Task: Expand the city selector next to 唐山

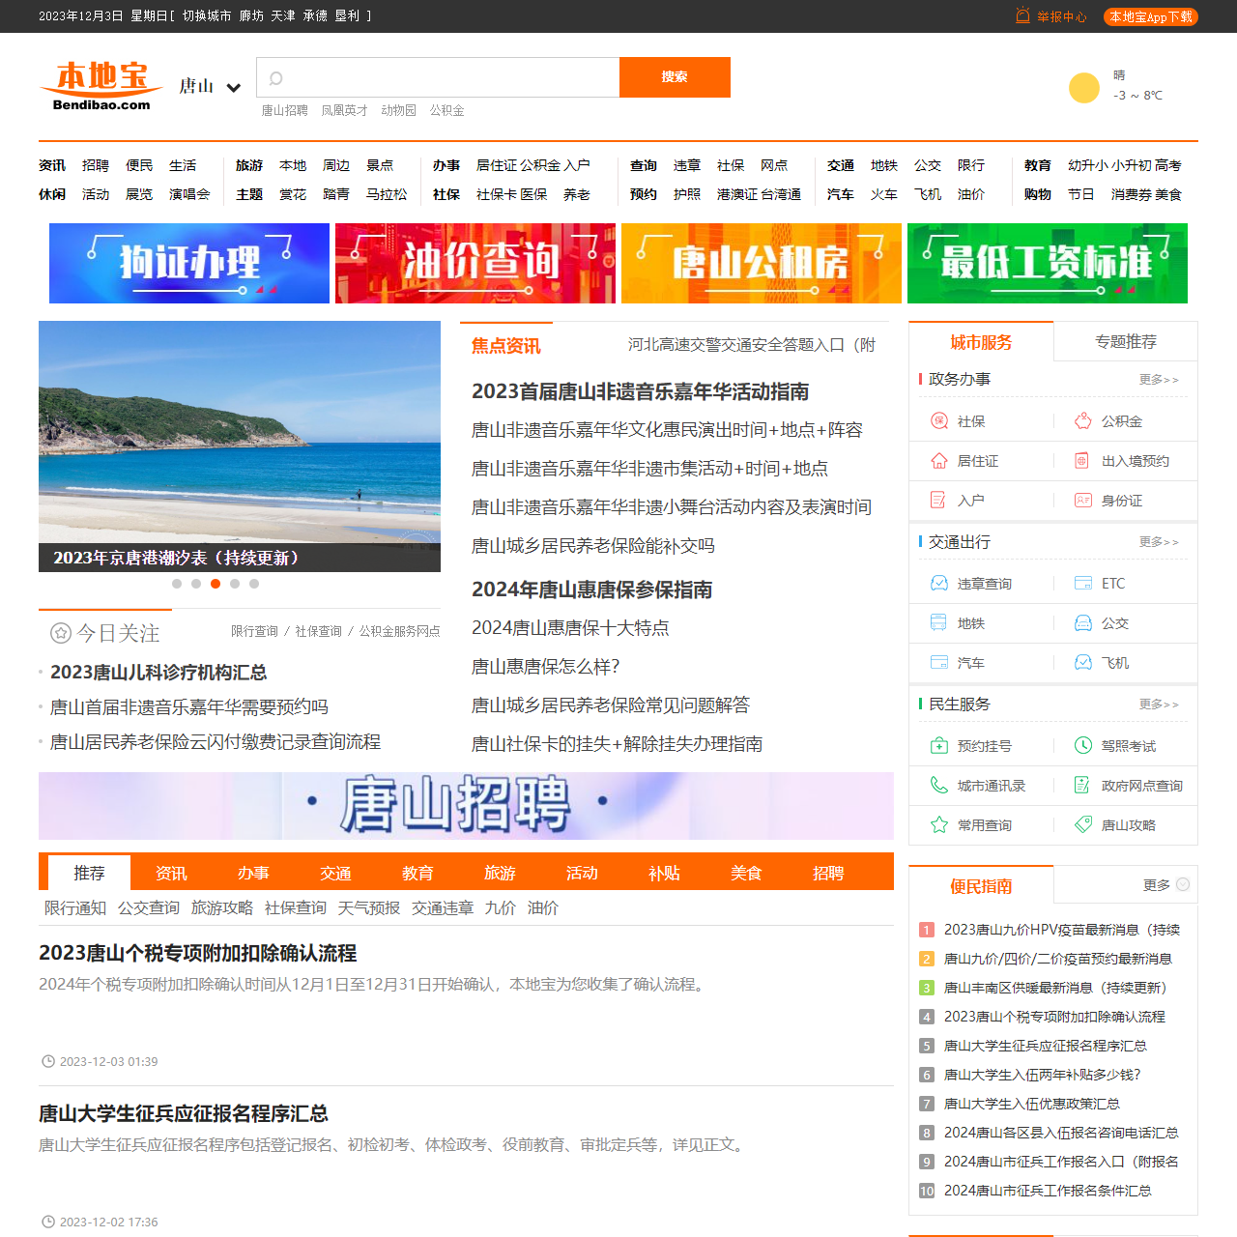Action: point(234,88)
